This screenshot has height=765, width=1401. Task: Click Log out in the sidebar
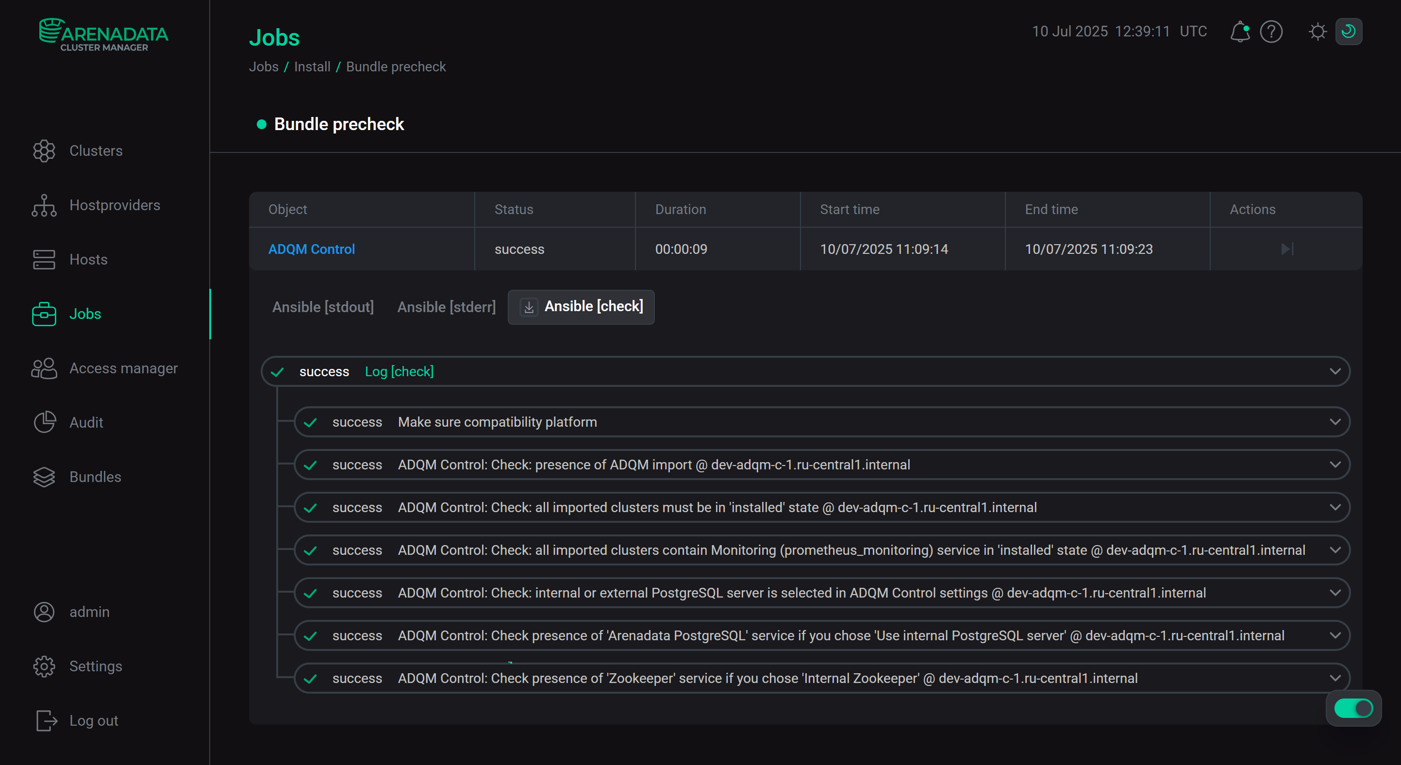(x=93, y=720)
